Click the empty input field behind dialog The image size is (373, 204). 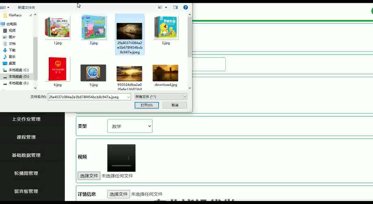[x=209, y=64]
